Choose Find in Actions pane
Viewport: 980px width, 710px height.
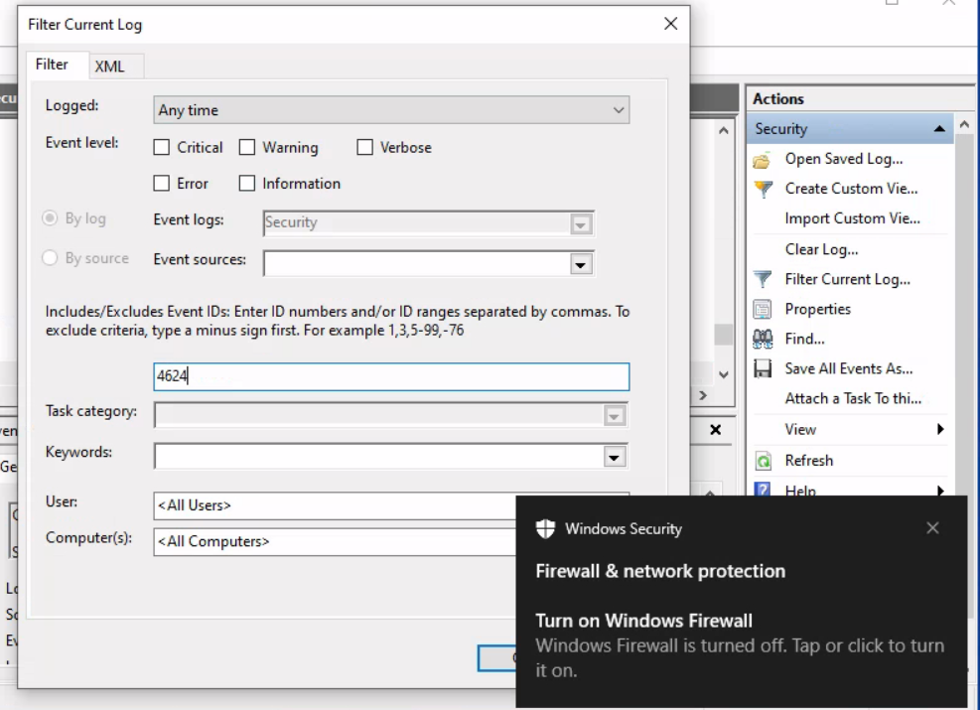(x=804, y=339)
